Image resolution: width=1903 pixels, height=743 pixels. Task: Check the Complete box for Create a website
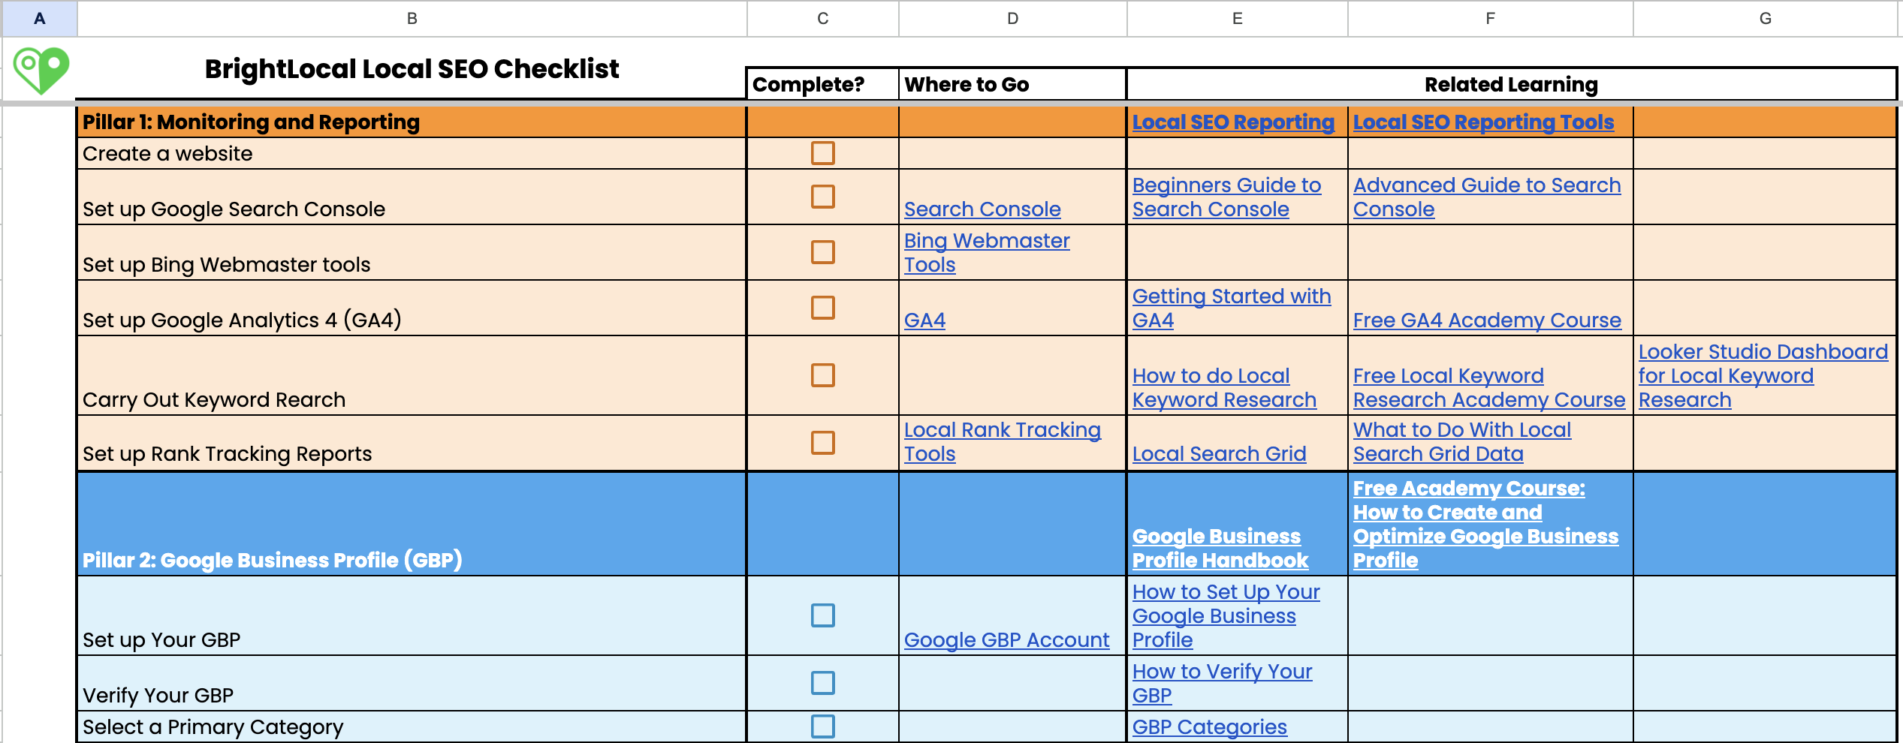click(822, 154)
